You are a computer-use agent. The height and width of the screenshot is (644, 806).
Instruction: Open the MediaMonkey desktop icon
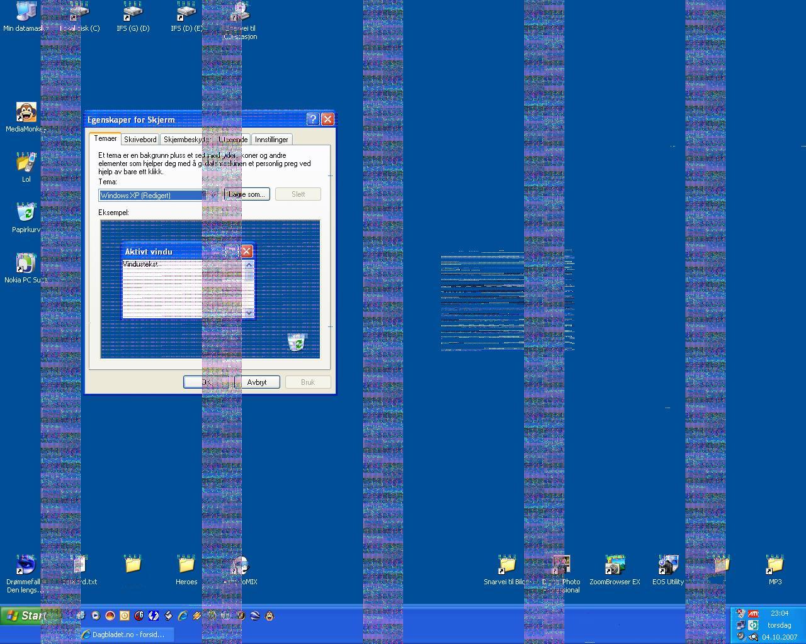click(x=26, y=113)
